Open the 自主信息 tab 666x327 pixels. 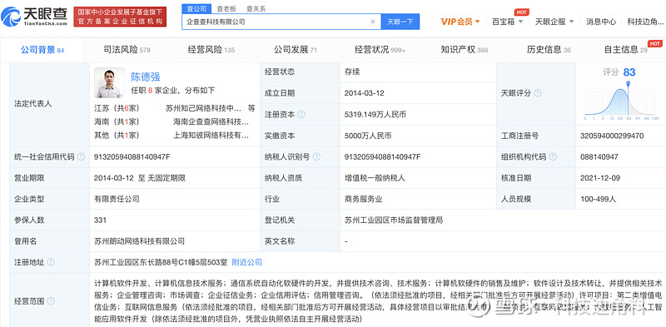point(626,50)
